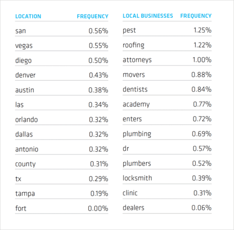
Task: Click the "attorneys" business entry
Action: coord(137,60)
